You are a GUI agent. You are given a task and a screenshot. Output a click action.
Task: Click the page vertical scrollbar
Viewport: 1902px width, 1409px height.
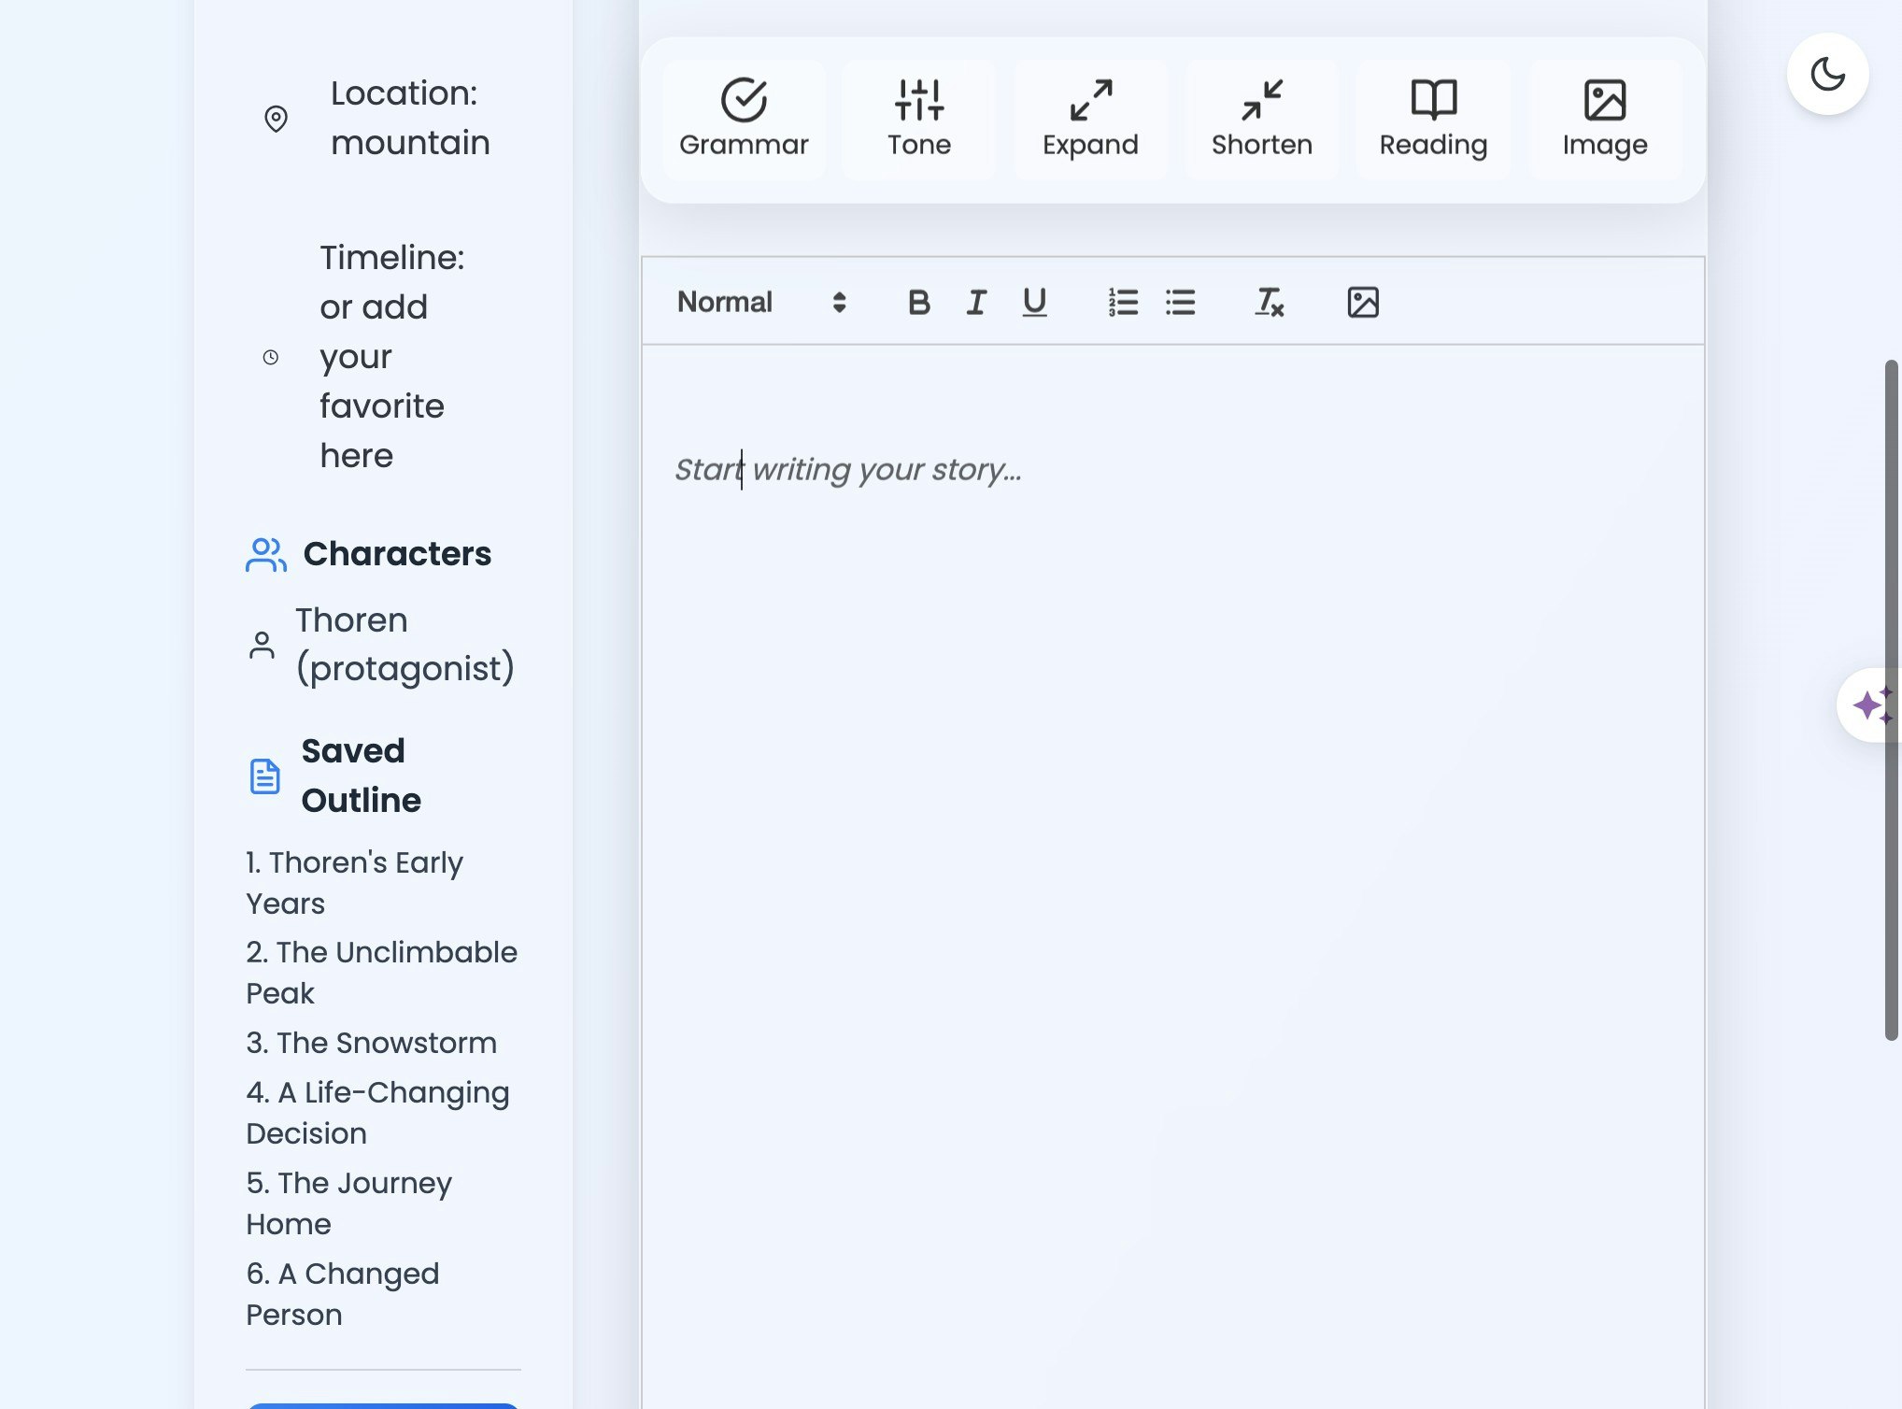pos(1891,699)
